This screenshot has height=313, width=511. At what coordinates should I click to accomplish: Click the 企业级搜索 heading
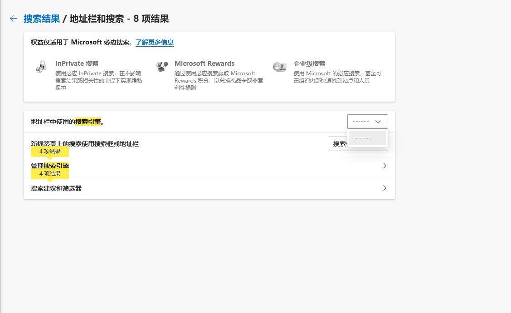(x=309, y=64)
